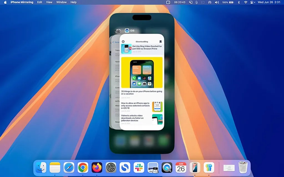The width and height of the screenshot is (284, 177).
Task: Launch QuickTime Player from the Dock
Action: (x=167, y=168)
